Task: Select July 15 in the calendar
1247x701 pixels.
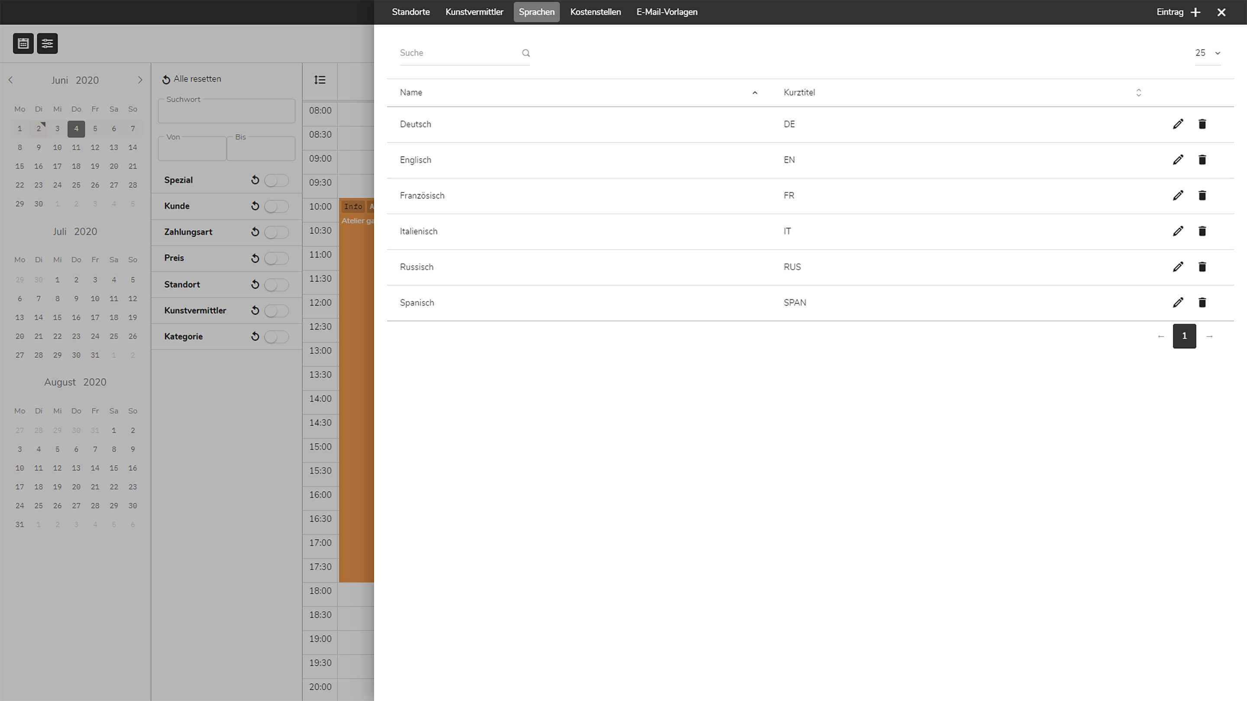Action: (57, 318)
